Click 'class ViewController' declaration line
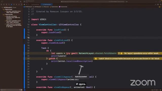162x91 pixels. pyautogui.click(x=56, y=25)
